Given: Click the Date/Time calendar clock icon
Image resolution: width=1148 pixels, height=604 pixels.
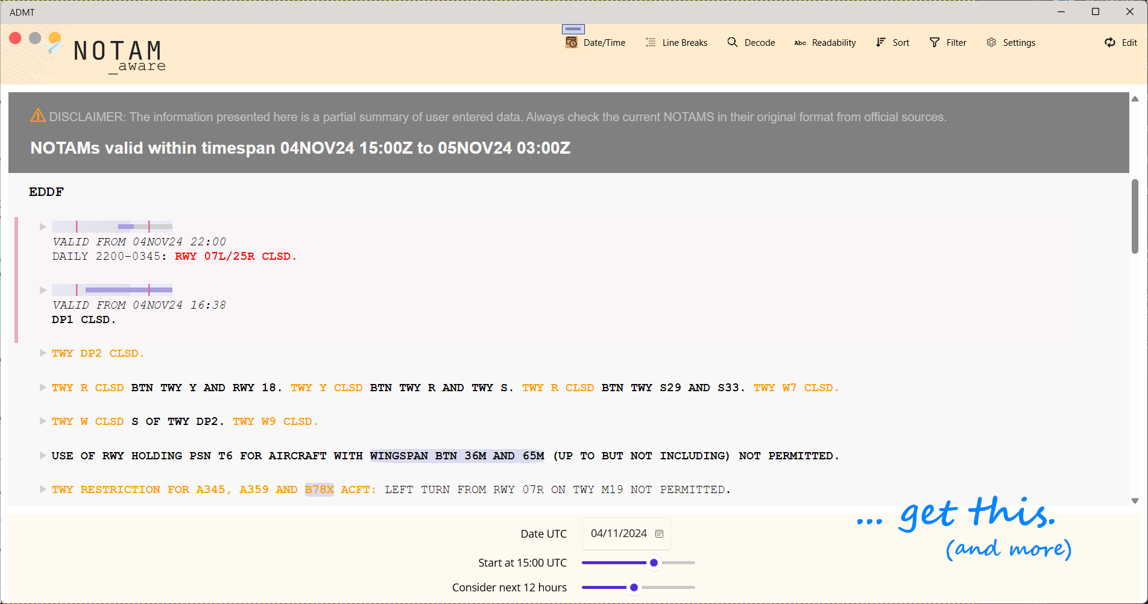Looking at the screenshot, I should click(x=571, y=42).
